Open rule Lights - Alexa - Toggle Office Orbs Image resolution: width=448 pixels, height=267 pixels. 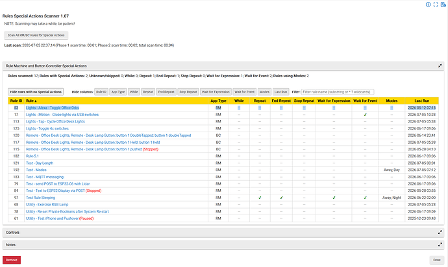[53, 108]
